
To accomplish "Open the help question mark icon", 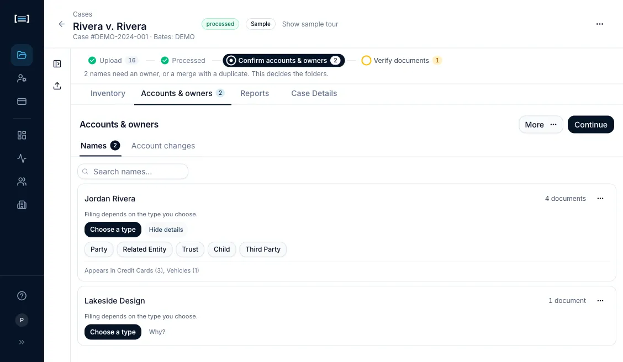I will pos(22,296).
